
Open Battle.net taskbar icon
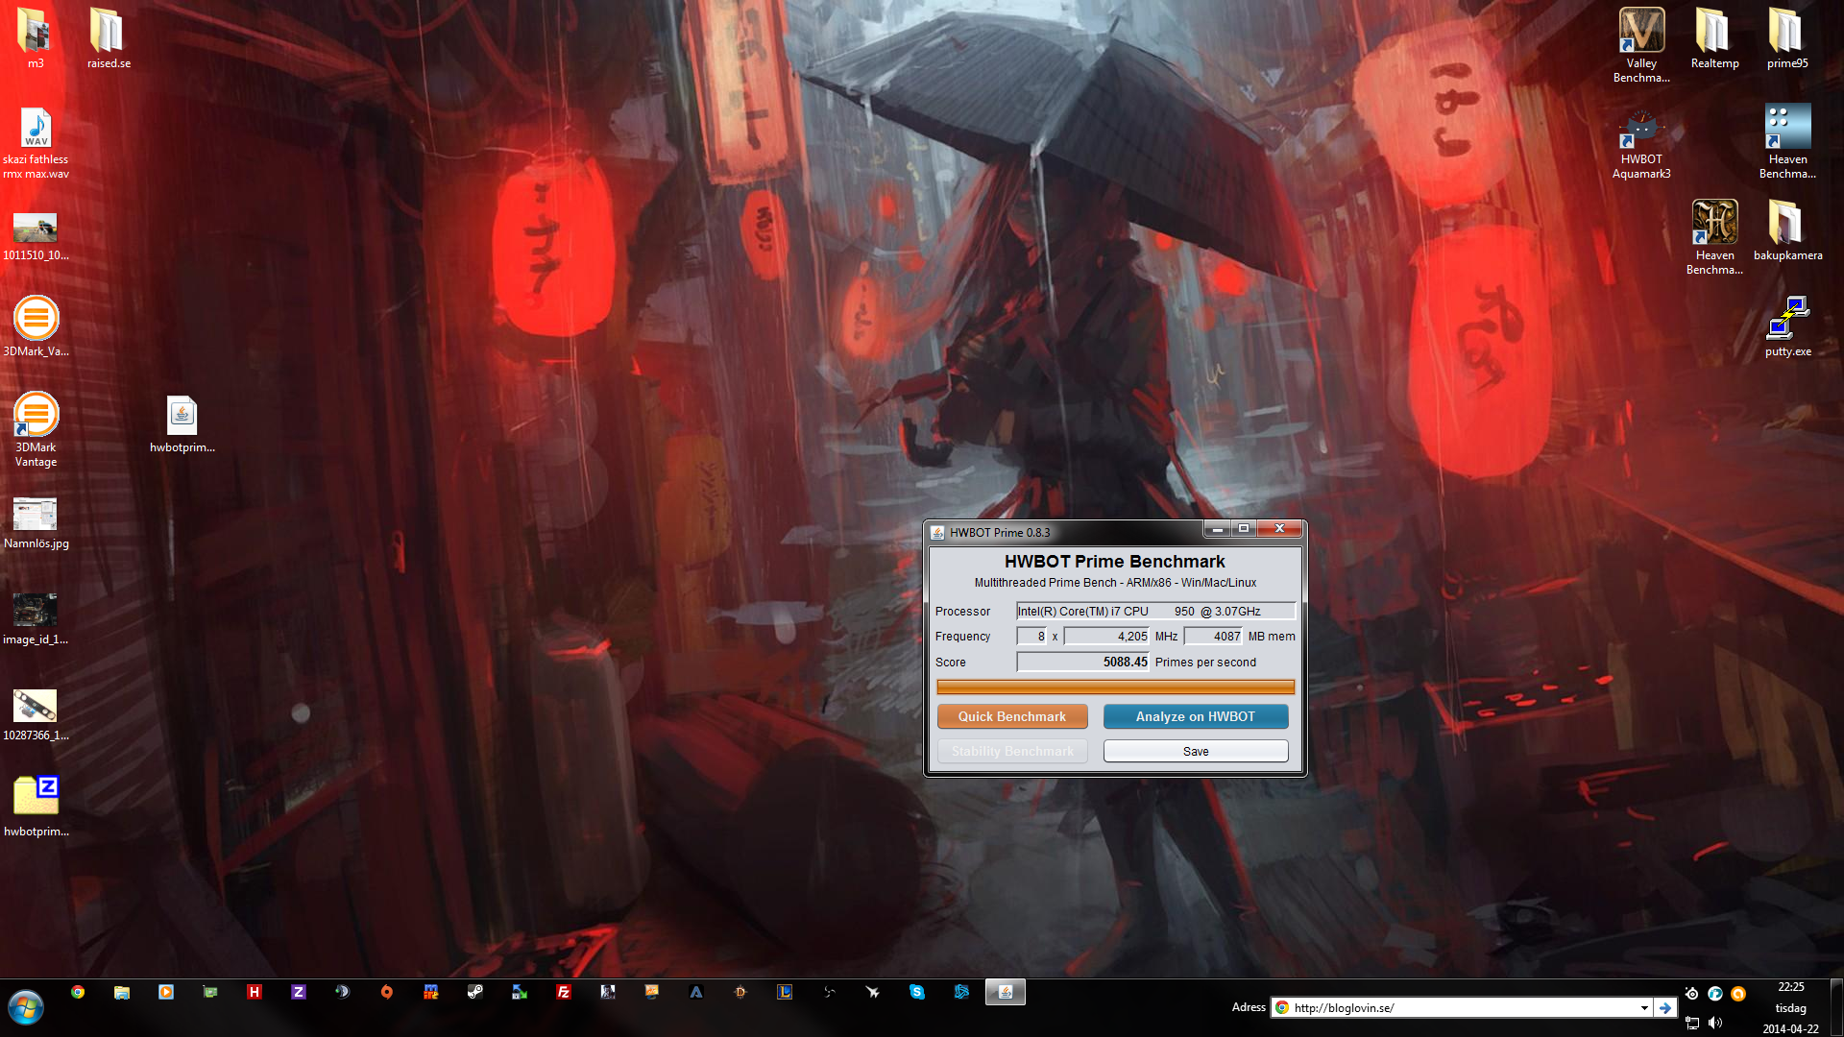tap(961, 992)
